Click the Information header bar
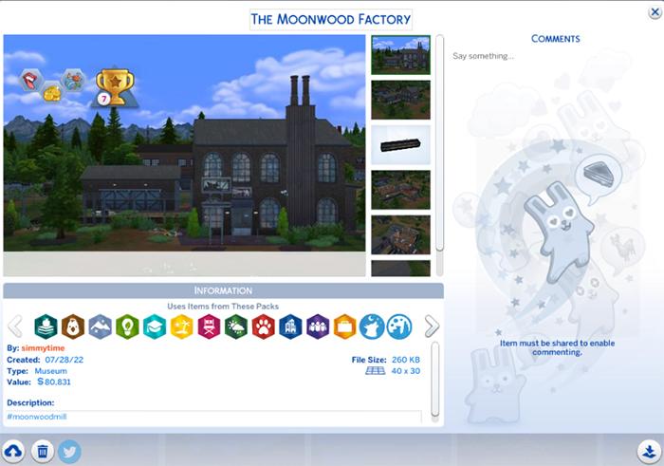Screen dimensions: 664x466 (223, 290)
